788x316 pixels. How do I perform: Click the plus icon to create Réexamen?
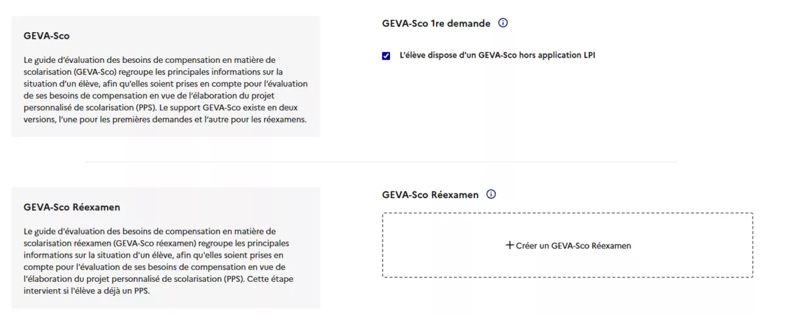[510, 245]
